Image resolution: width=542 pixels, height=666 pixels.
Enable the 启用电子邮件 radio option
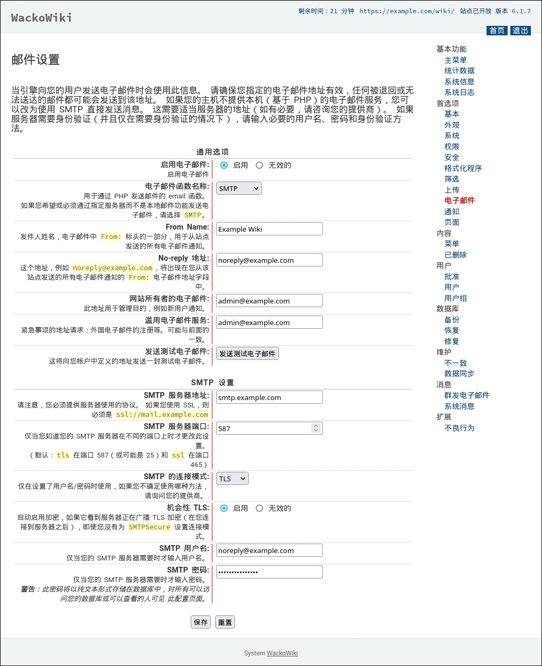click(x=224, y=165)
